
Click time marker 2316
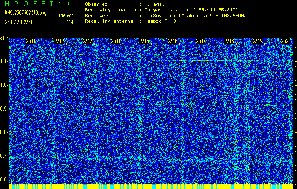(172, 41)
